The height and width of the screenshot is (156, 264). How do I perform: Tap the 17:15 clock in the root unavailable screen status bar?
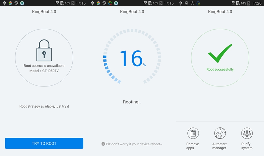click(81, 3)
